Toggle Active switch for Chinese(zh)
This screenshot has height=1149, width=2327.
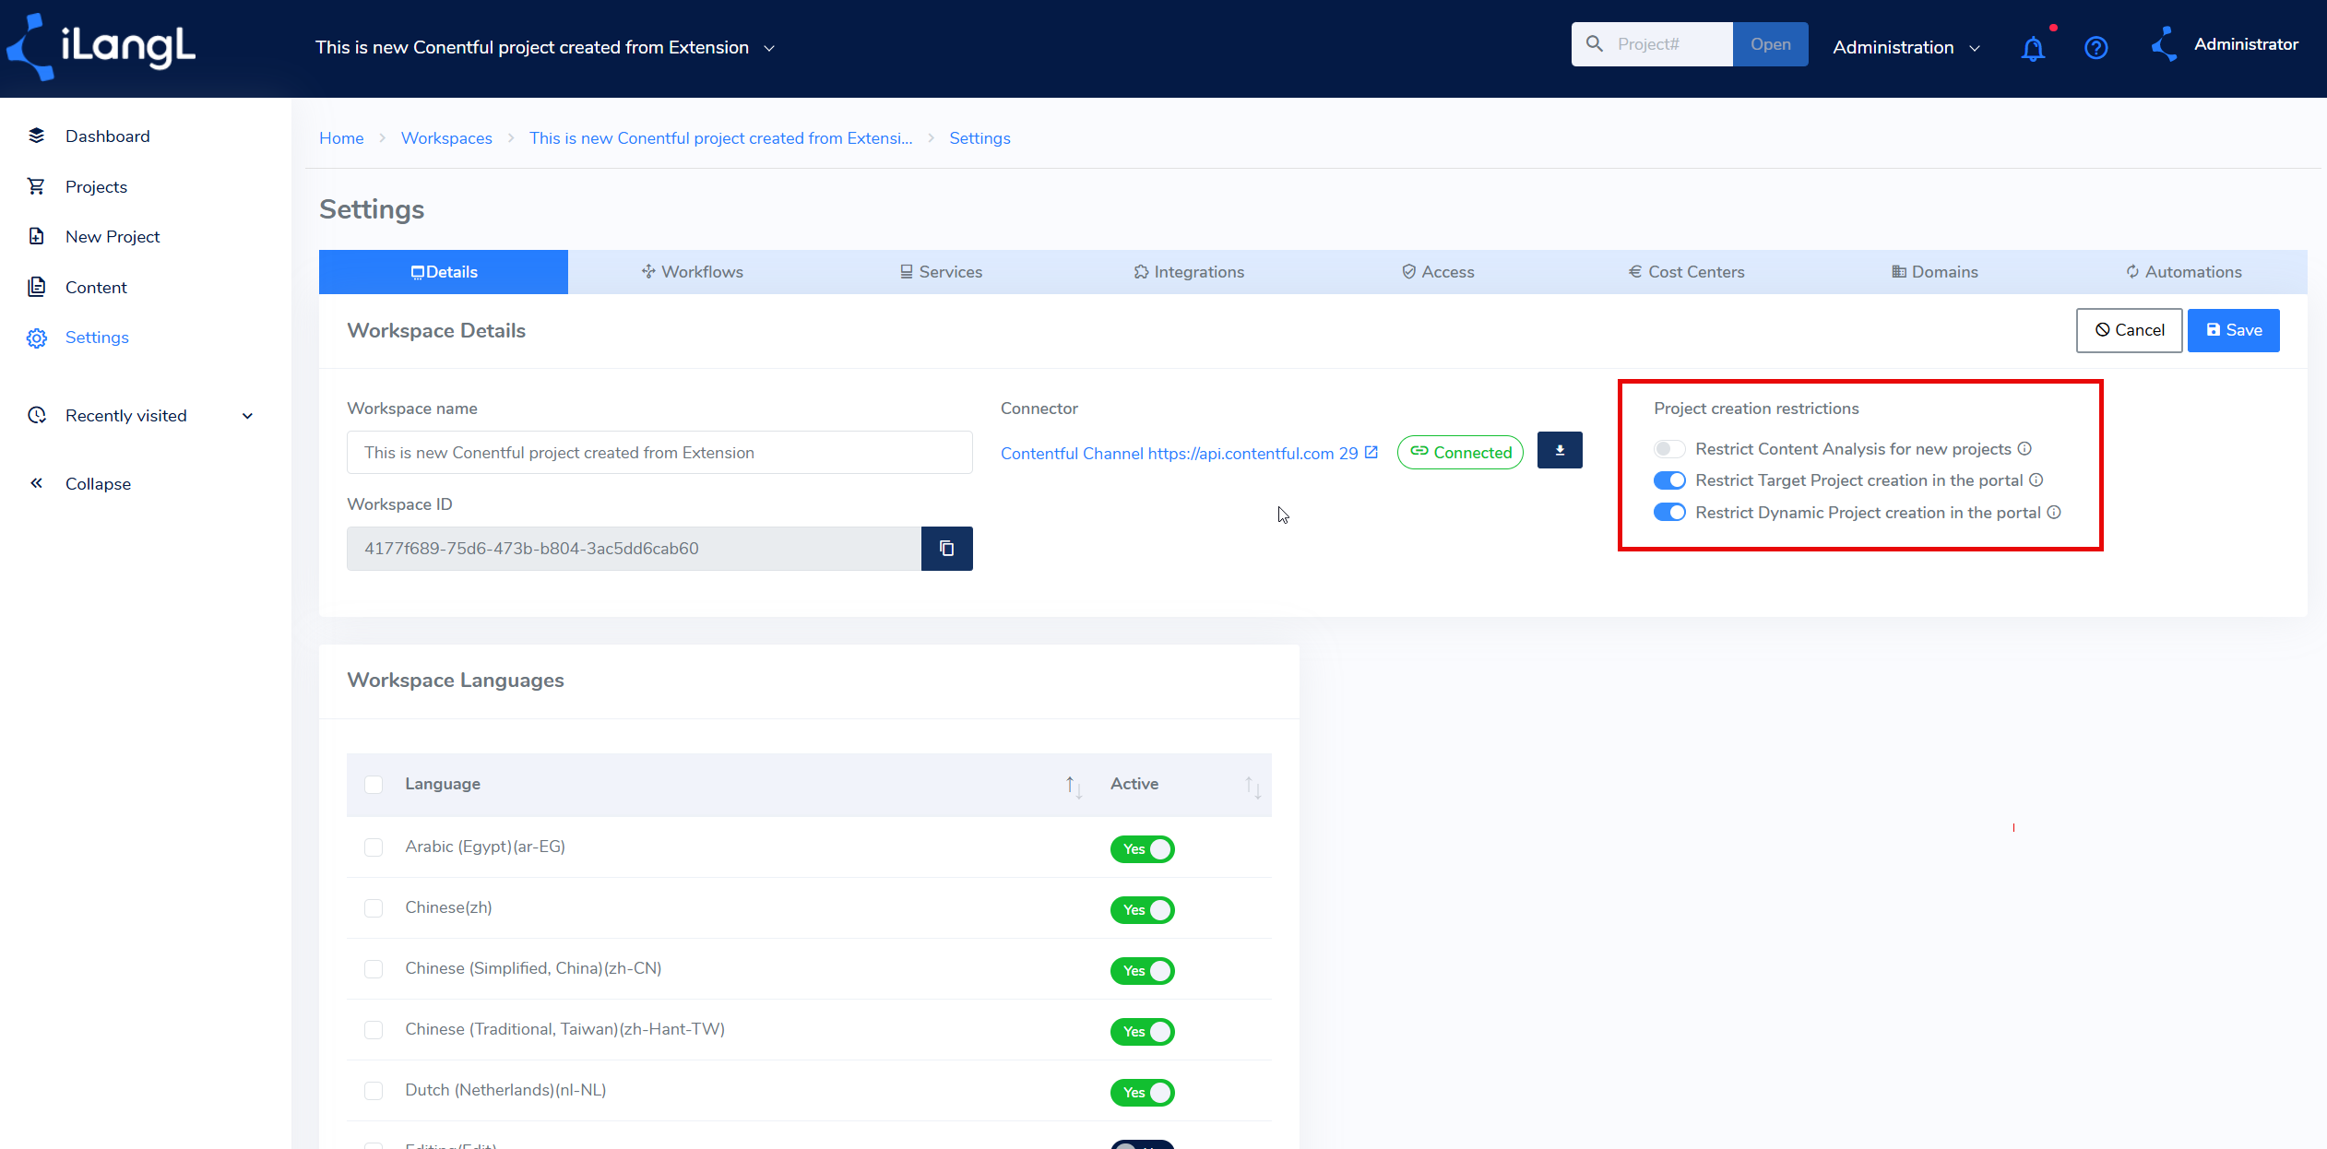pyautogui.click(x=1142, y=910)
